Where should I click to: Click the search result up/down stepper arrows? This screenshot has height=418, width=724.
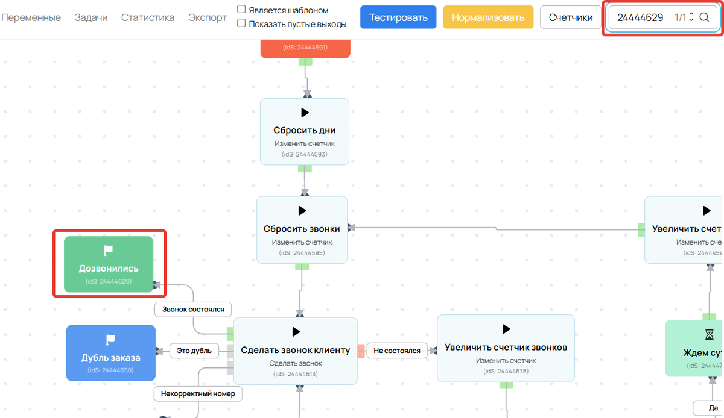click(x=691, y=17)
